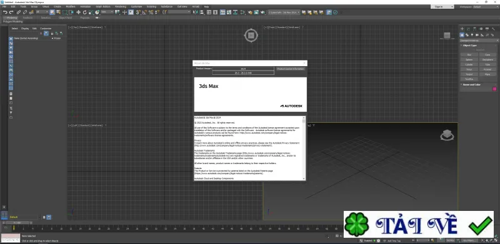Collapse the Name and Color rollout

[x=472, y=85]
